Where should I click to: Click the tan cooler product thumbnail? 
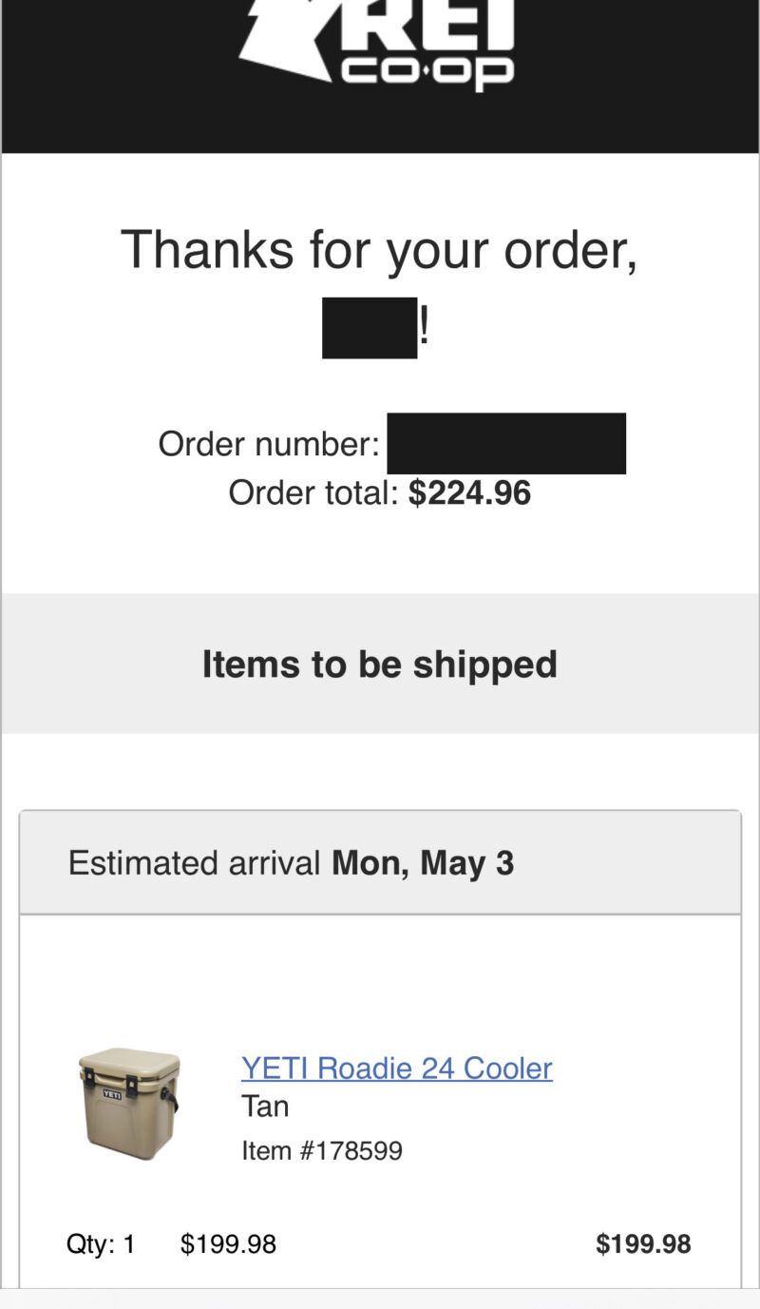coord(128,1103)
